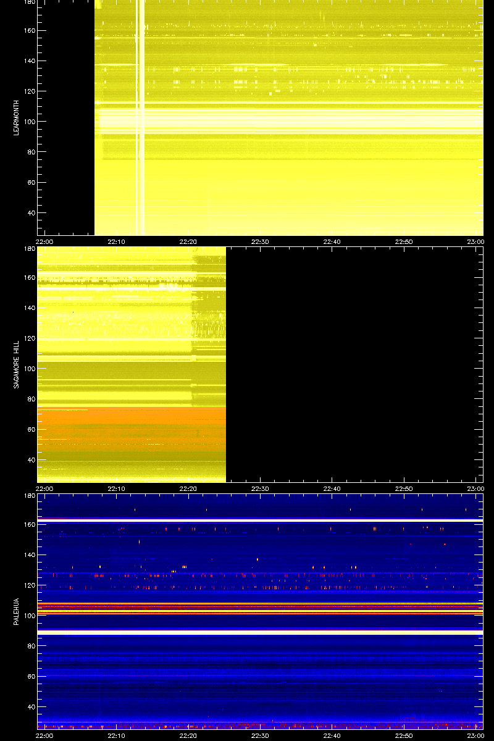The width and height of the screenshot is (494, 741).
Task: Select the 100 tick label on Sagamore Hill axis
Action: tap(29, 369)
